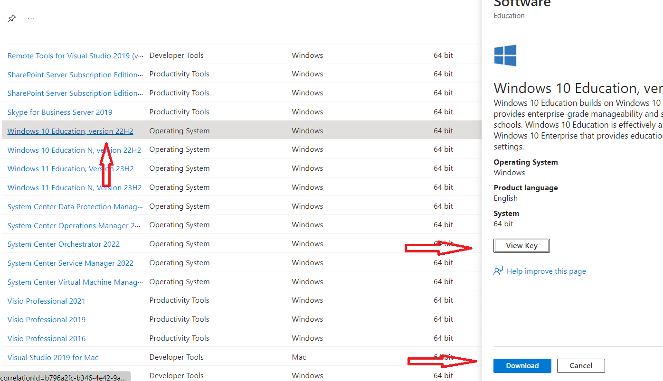Open the System Center Service Manager 2022 link
The height and width of the screenshot is (381, 663).
point(70,263)
